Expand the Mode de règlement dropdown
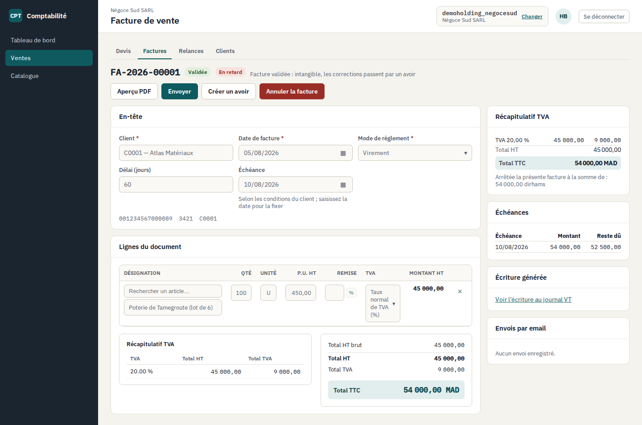Image resolution: width=642 pixels, height=425 pixels. 415,153
